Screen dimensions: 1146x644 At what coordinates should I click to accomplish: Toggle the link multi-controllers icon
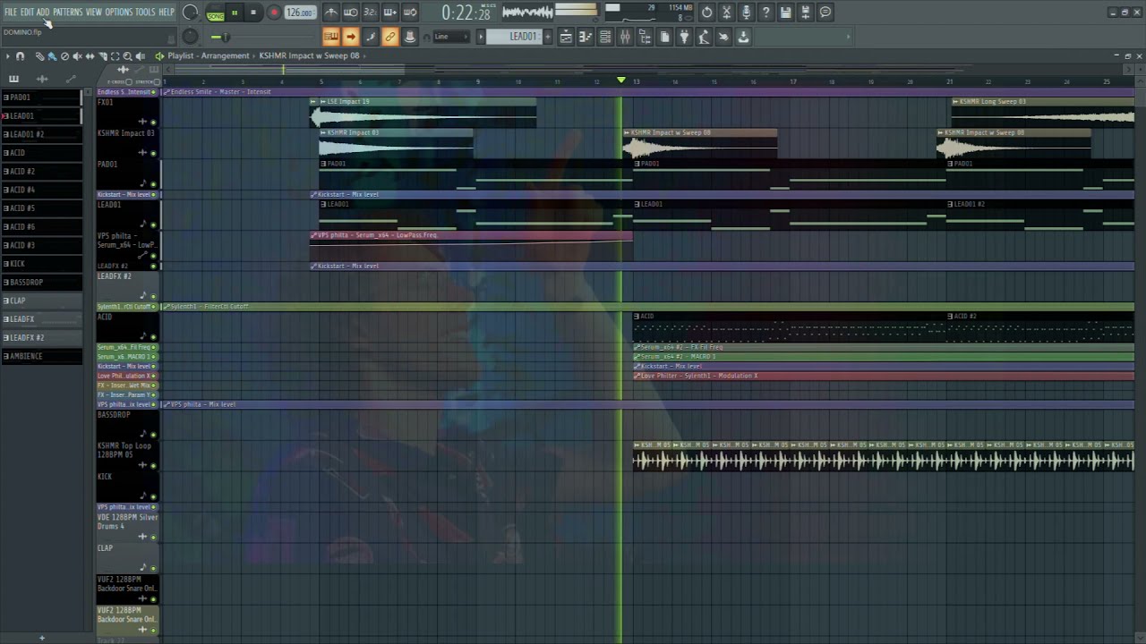(x=390, y=37)
